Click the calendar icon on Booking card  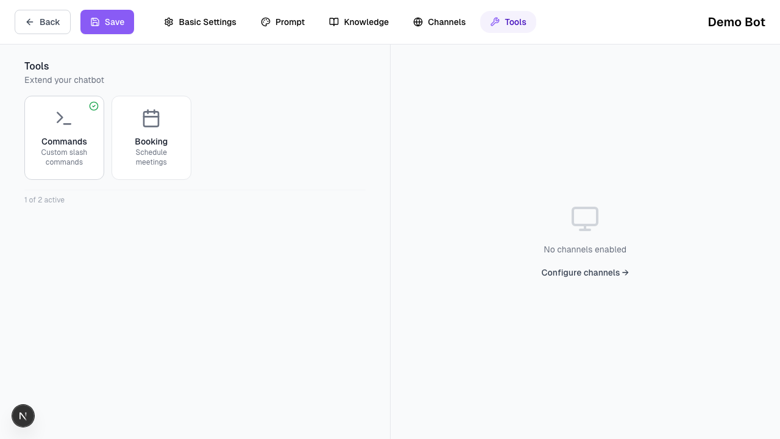(151, 118)
